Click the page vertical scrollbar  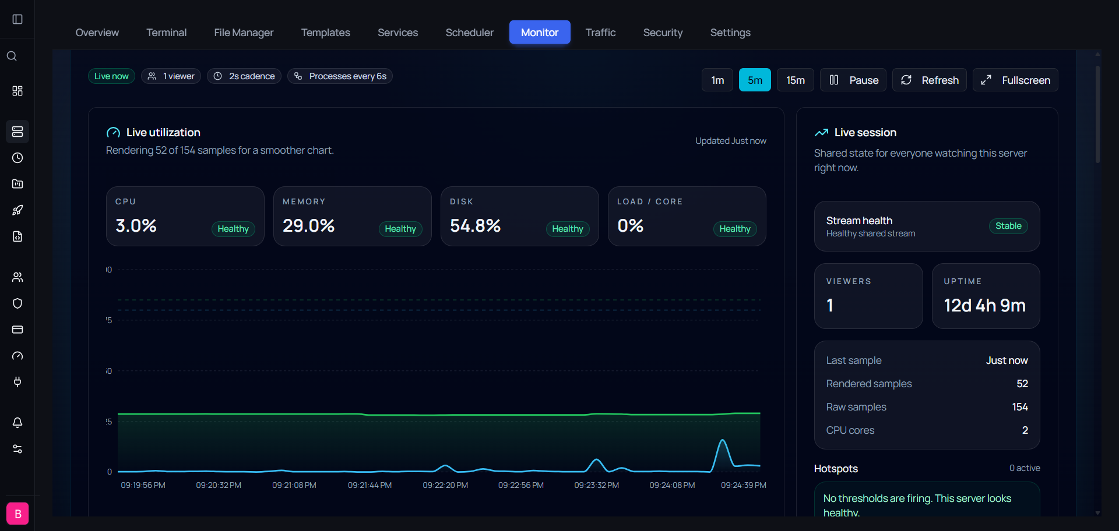click(1097, 114)
